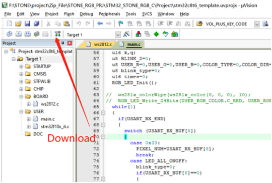Open the Target 1 dropdown arrow
Image resolution: width=272 pixels, height=183 pixels.
118,35
